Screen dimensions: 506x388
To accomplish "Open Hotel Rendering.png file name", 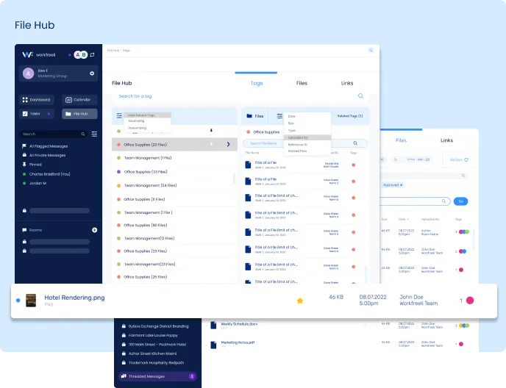I will [74, 298].
